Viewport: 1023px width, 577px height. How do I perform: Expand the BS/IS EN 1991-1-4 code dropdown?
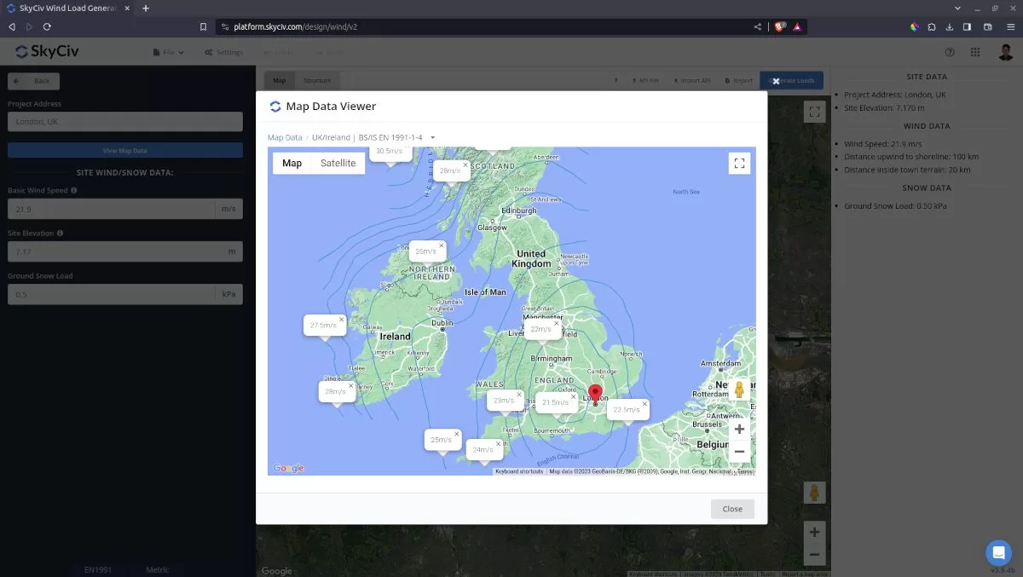click(432, 137)
